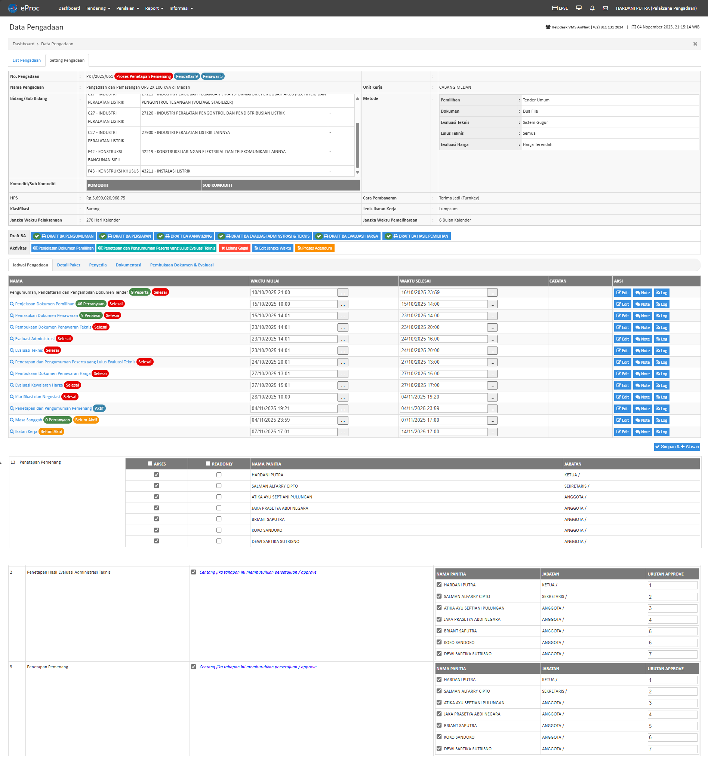The height and width of the screenshot is (760, 708).
Task: Switch to the List Pengadaan tab
Action: (x=27, y=60)
